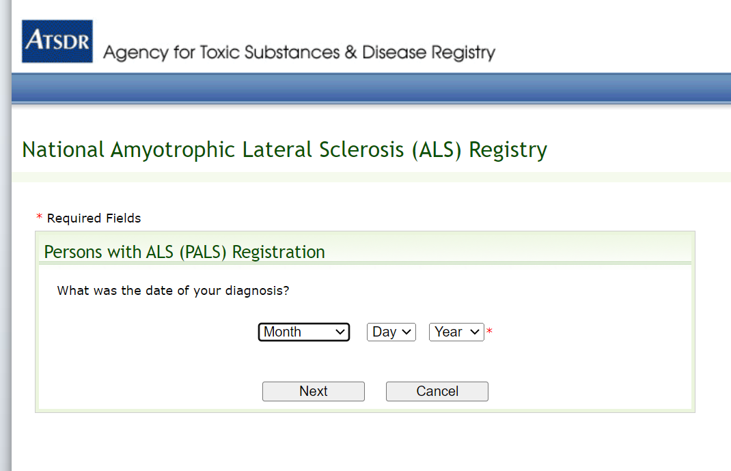Click the Agency for Toxic Substances title text
Screen dimensions: 731x471
pyautogui.click(x=299, y=53)
